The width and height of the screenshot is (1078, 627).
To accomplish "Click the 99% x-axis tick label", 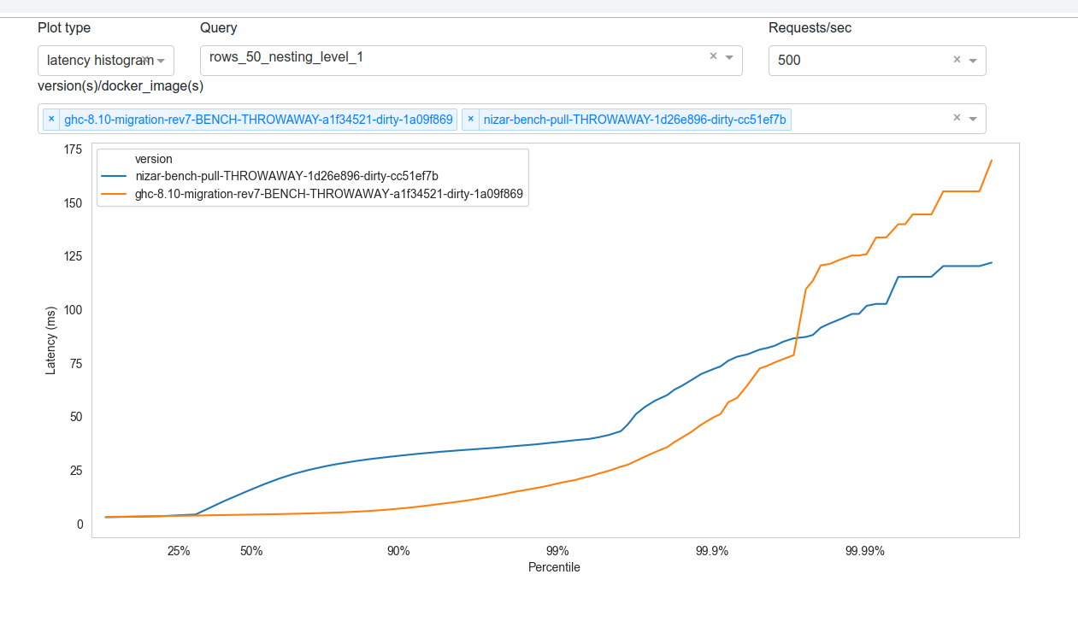I will point(557,551).
